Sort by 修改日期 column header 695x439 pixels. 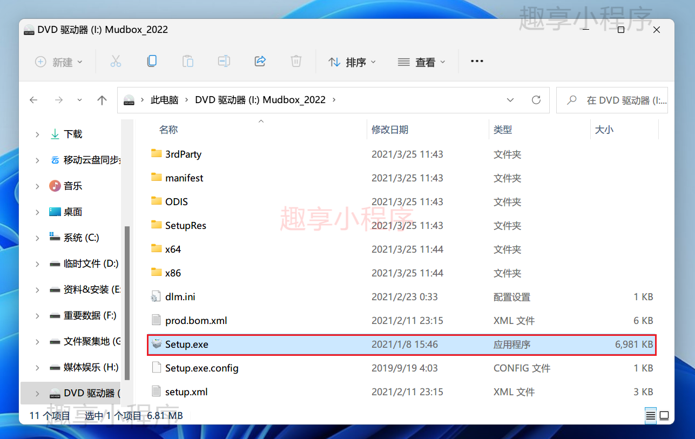390,130
